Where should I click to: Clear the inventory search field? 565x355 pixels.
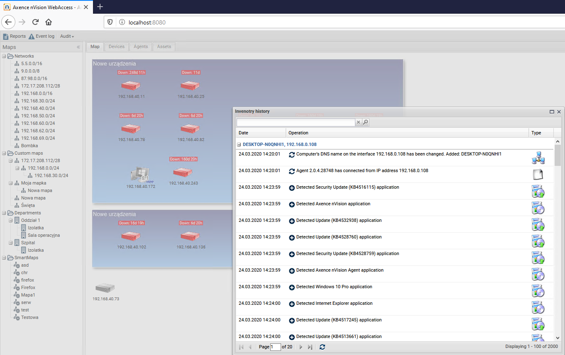(359, 122)
